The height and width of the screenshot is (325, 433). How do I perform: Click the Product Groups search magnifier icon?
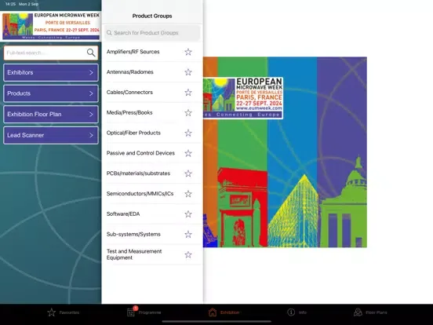(x=109, y=33)
